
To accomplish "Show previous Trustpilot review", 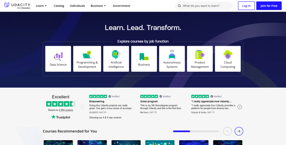I will 82,107.
